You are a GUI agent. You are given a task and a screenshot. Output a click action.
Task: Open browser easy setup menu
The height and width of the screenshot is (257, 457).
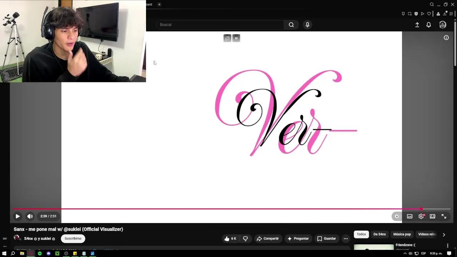coord(451,14)
